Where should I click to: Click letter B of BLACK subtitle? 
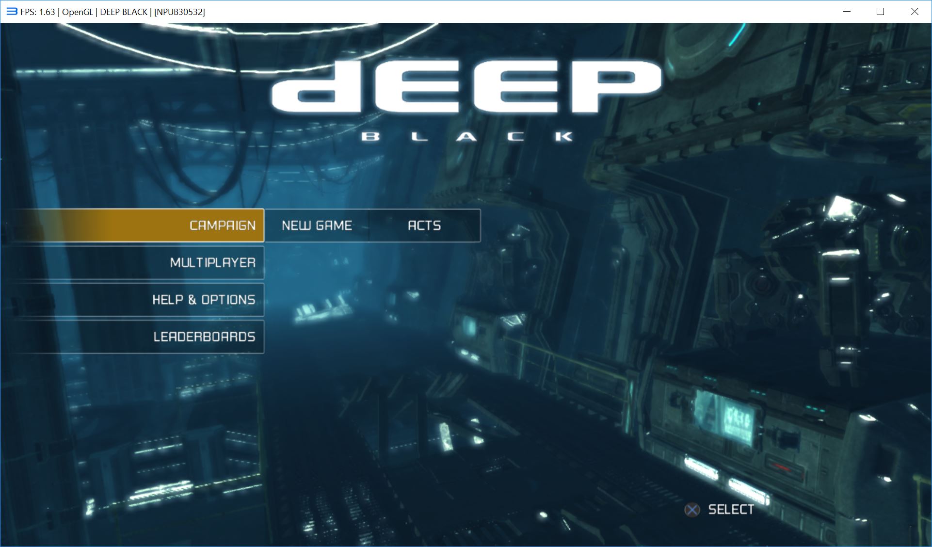tap(371, 137)
